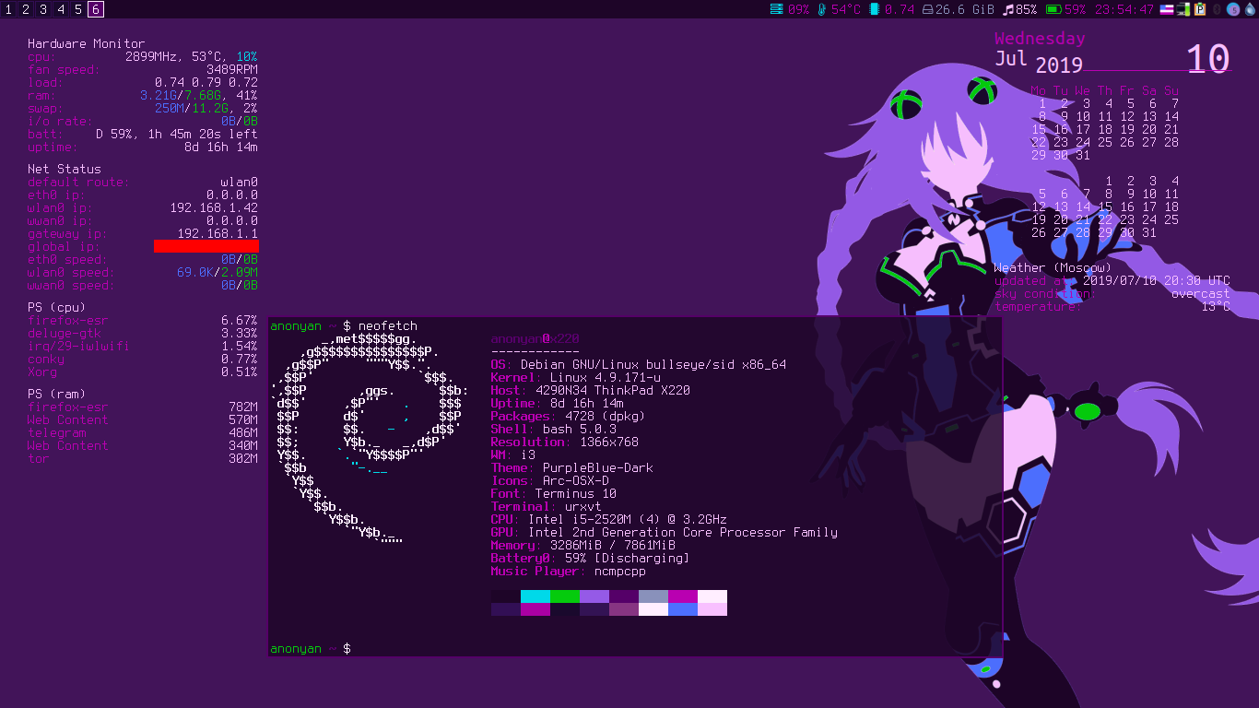Click the Hardware Monitor heading

coord(86,43)
